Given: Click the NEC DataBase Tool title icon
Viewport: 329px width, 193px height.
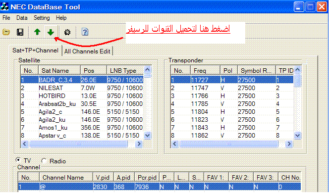Looking at the screenshot, I should tap(4, 6).
